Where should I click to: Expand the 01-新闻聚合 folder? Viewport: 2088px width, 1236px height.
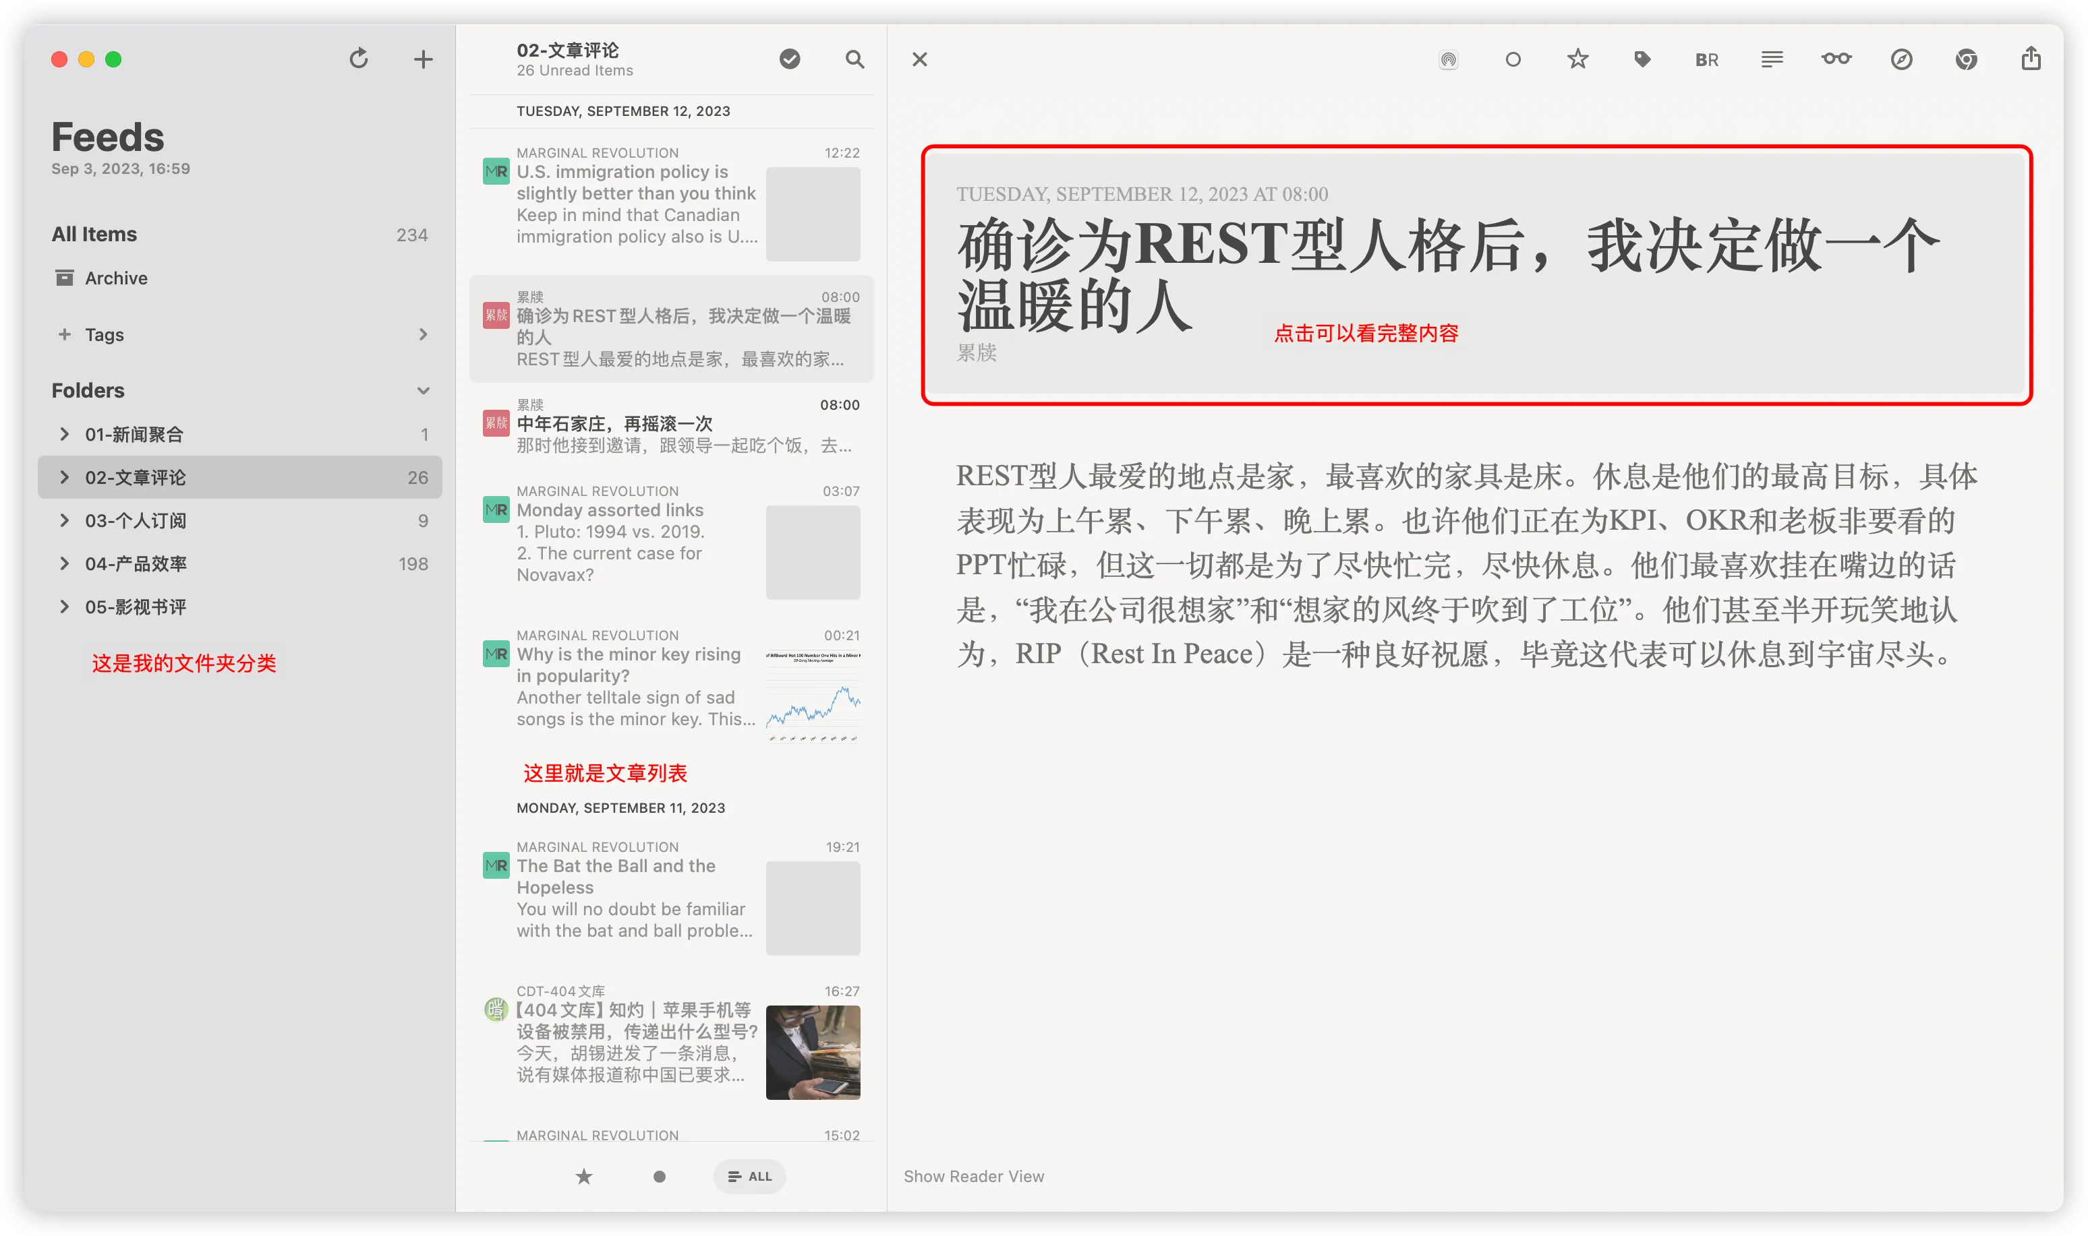pyautogui.click(x=64, y=434)
